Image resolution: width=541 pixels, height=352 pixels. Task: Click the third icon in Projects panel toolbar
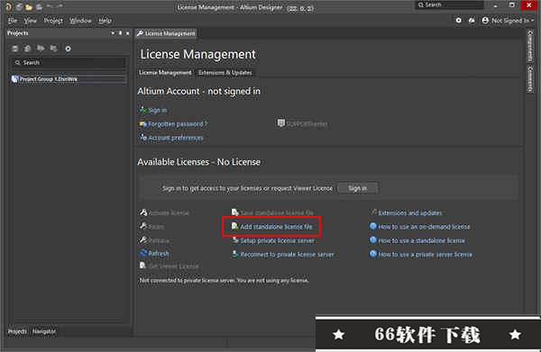click(41, 49)
